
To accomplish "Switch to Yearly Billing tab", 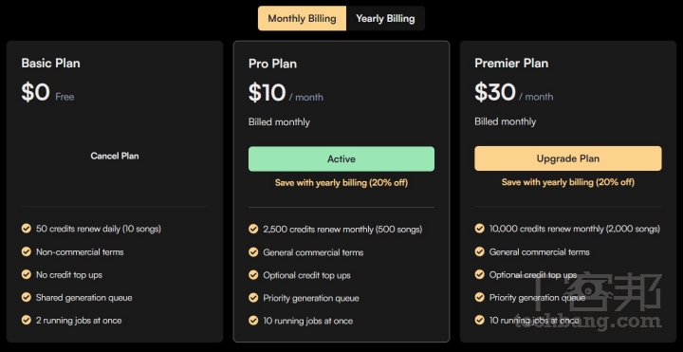I will (x=385, y=18).
